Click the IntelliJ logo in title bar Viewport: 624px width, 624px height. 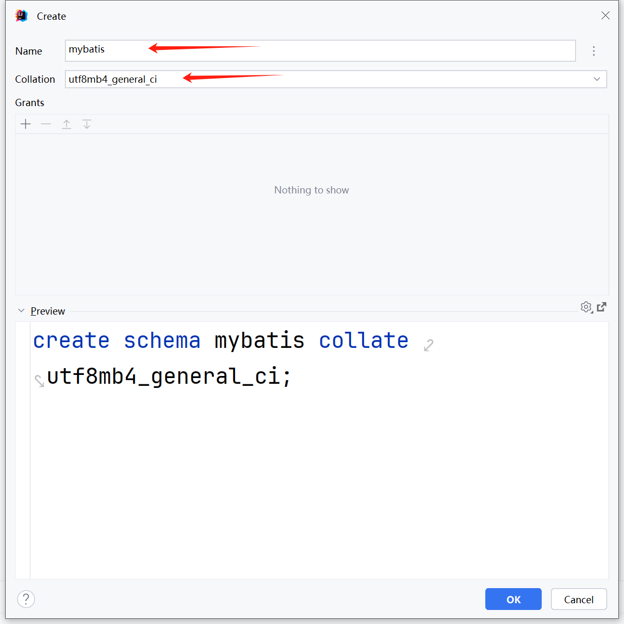point(21,16)
